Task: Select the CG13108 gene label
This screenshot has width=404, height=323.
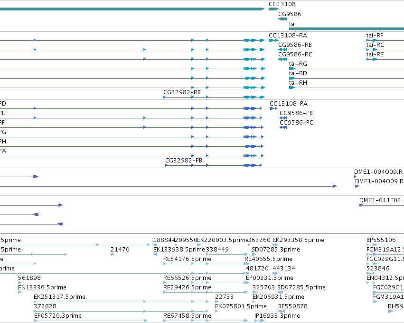Action: click(x=282, y=4)
